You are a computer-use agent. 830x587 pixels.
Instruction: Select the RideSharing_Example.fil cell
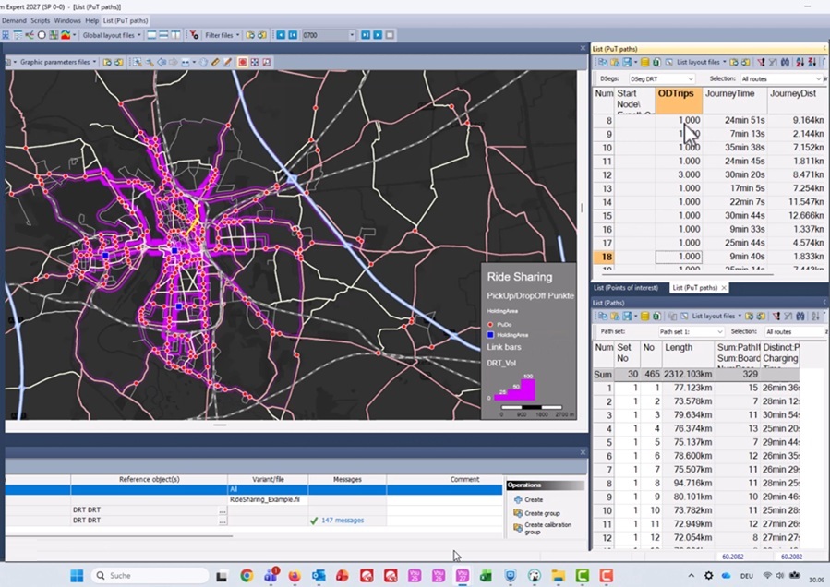[268, 499]
